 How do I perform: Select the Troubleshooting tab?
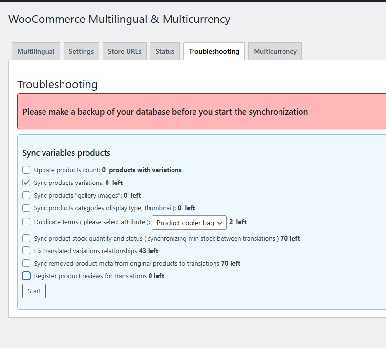tap(214, 51)
